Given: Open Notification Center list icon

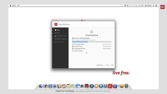Looking at the screenshot, I should (156, 5).
